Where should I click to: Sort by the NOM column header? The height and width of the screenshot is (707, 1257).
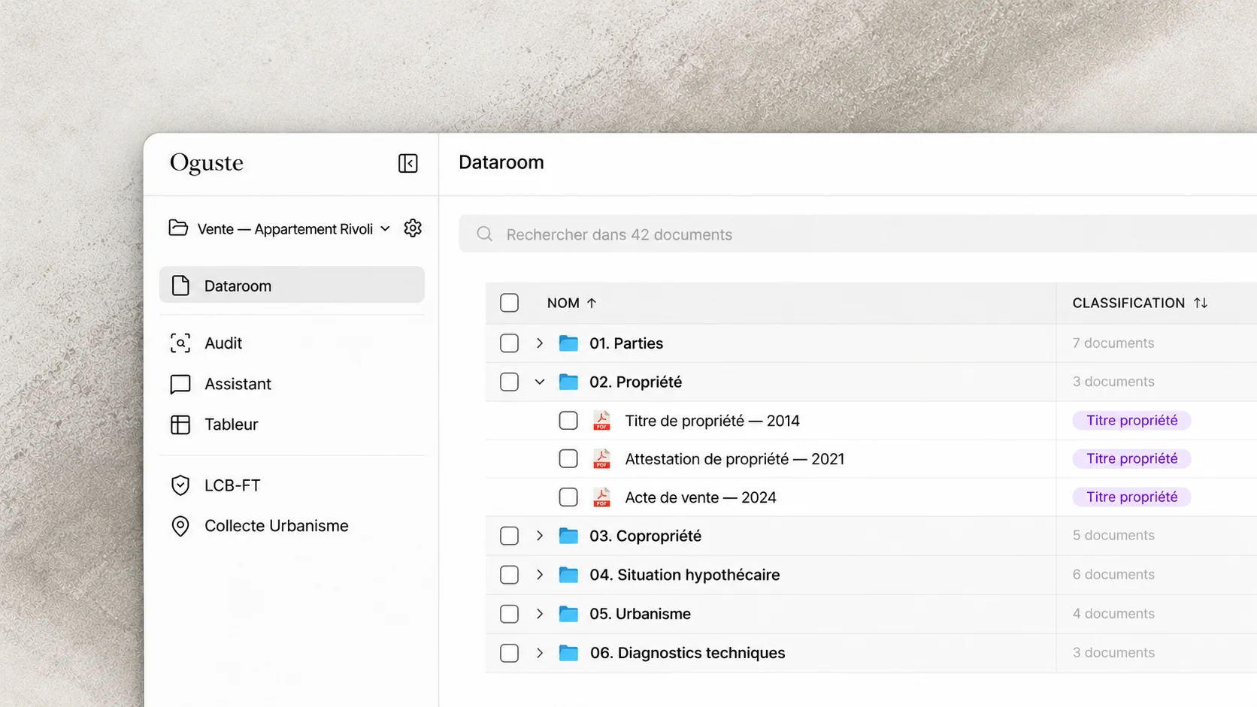click(x=571, y=303)
